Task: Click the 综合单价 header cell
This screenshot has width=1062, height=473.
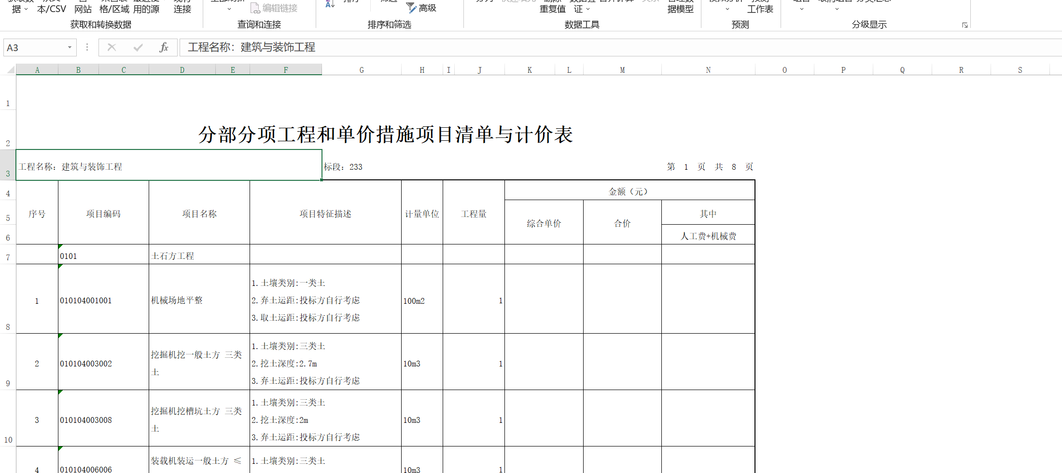Action: coord(544,223)
